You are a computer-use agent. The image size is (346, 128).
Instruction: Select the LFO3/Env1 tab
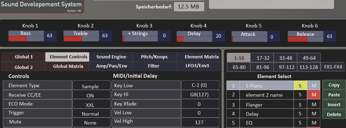(198, 66)
